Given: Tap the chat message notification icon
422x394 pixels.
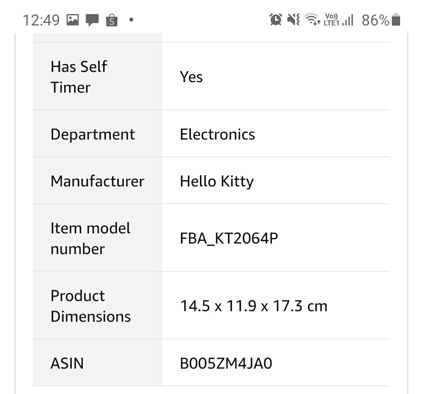Looking at the screenshot, I should (92, 20).
